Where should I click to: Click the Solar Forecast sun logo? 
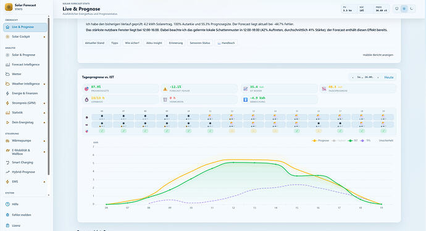pyautogui.click(x=9, y=7)
